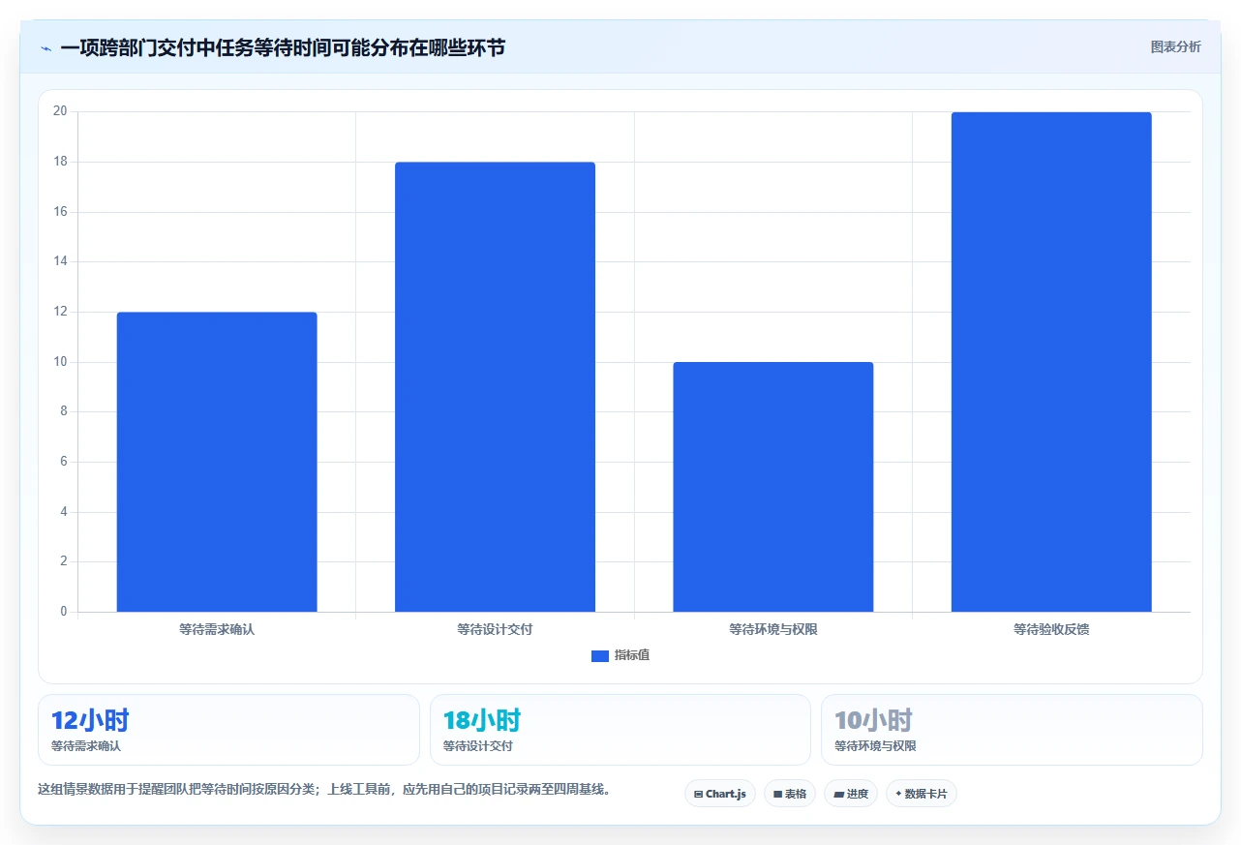This screenshot has height=845, width=1241.
Task: Click the 图表分析 label in the header
Action: [x=1175, y=46]
